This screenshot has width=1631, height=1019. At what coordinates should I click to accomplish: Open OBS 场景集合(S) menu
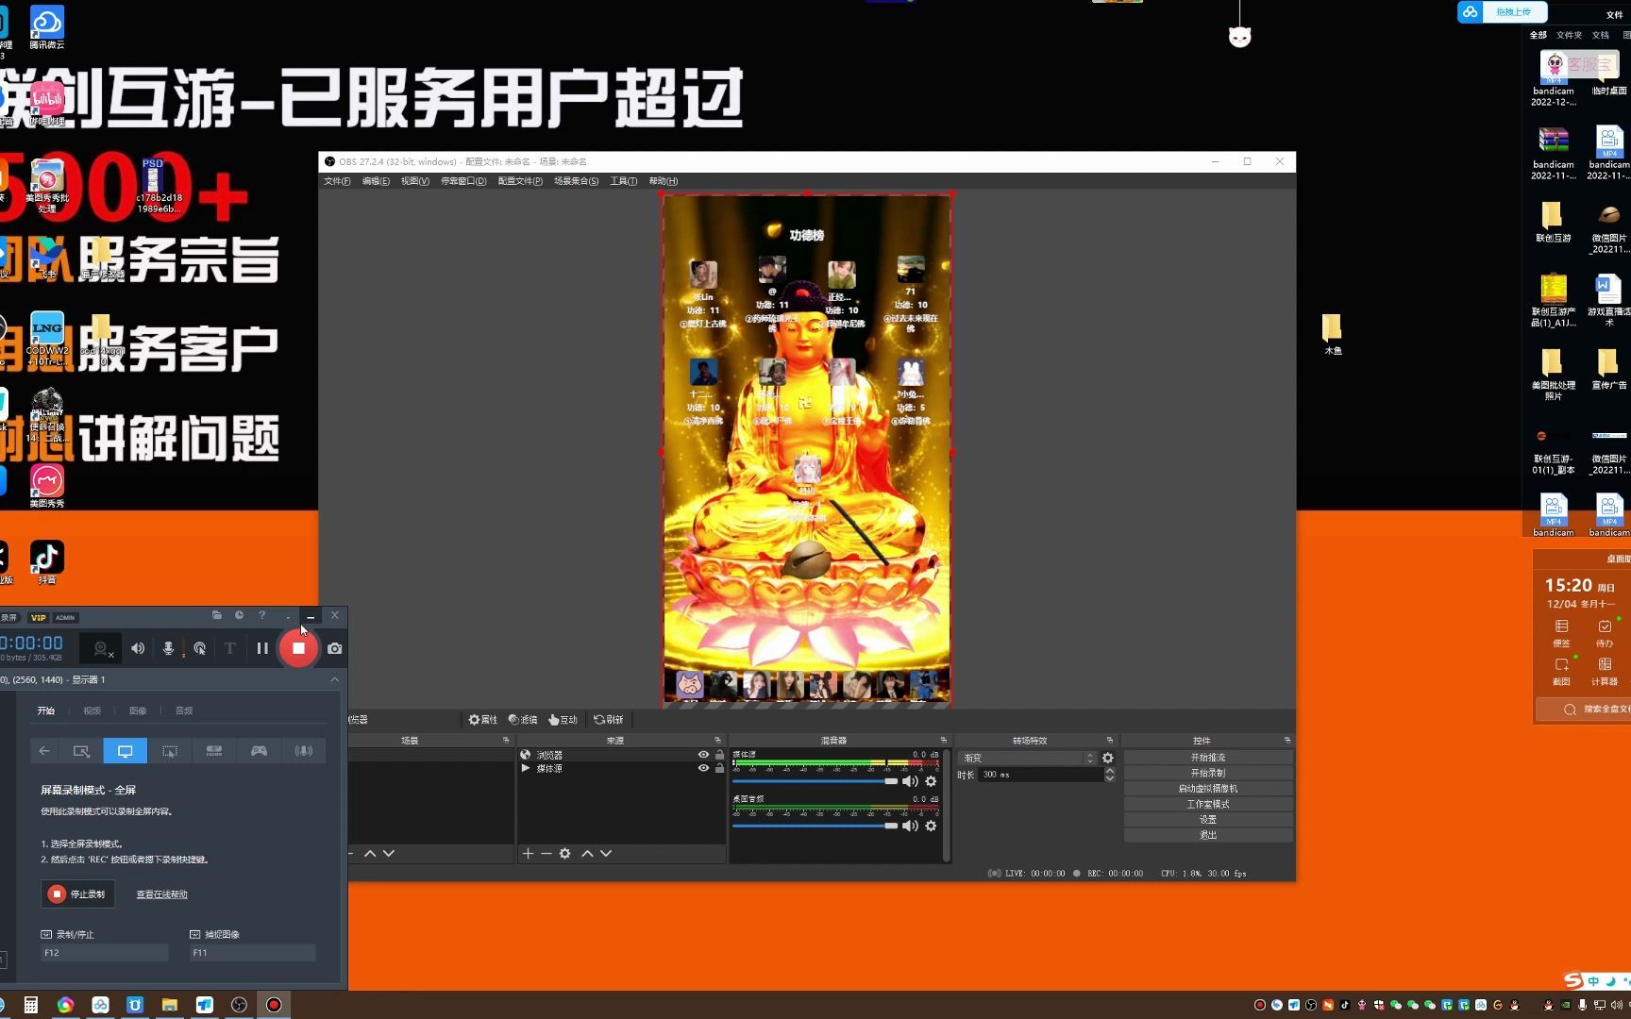click(x=576, y=181)
